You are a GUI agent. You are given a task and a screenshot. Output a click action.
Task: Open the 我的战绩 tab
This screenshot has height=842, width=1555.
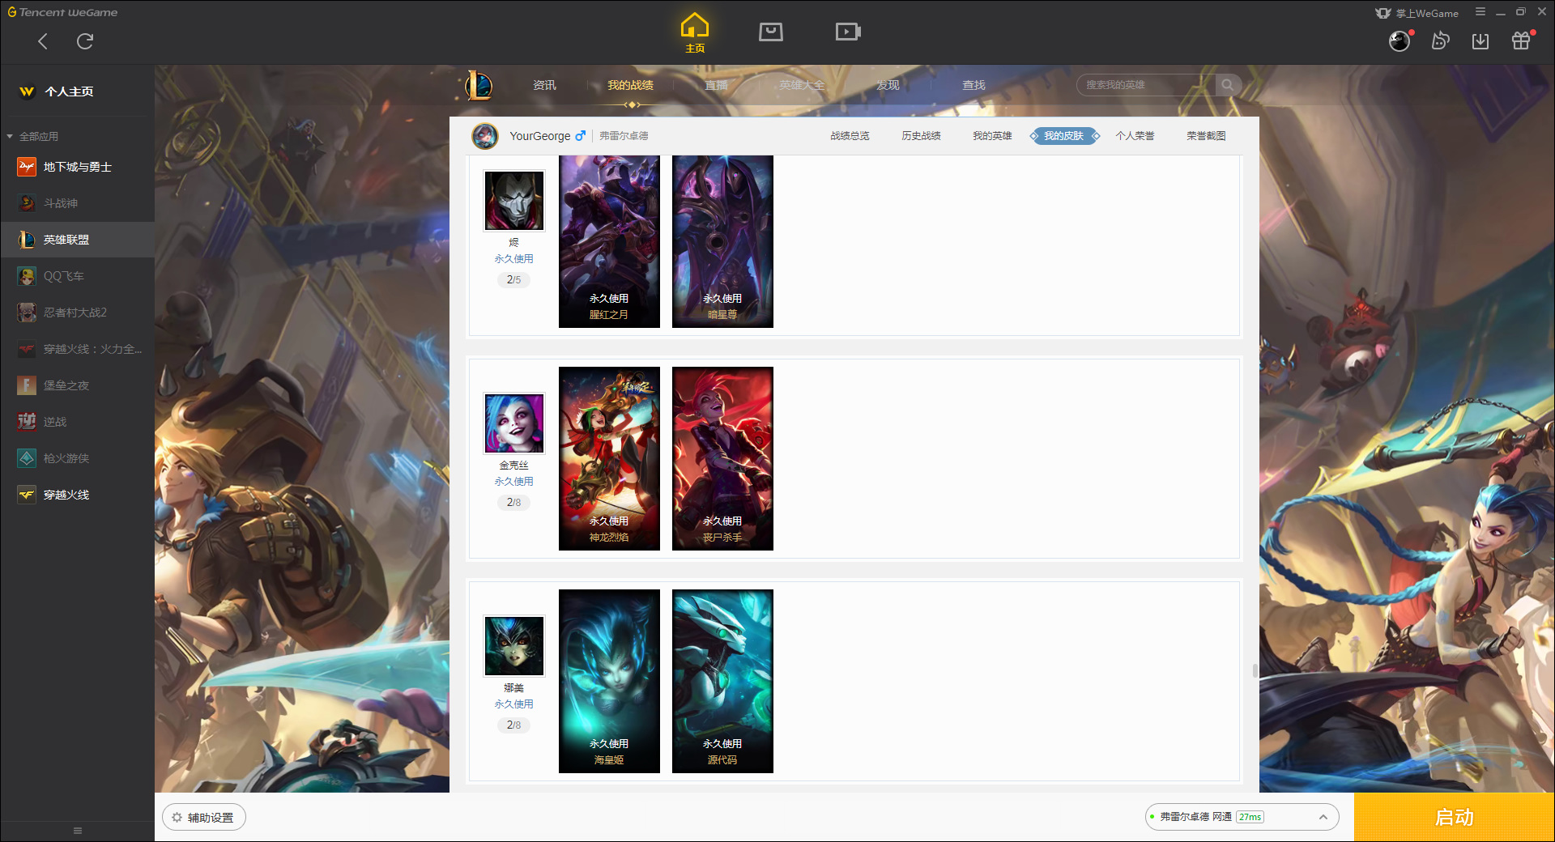[x=630, y=85]
